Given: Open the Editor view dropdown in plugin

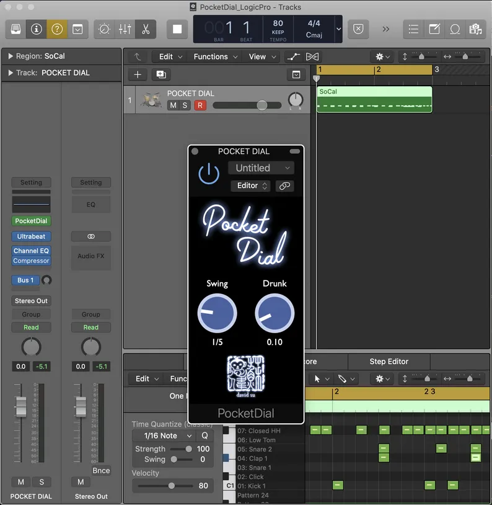Looking at the screenshot, I should [251, 186].
